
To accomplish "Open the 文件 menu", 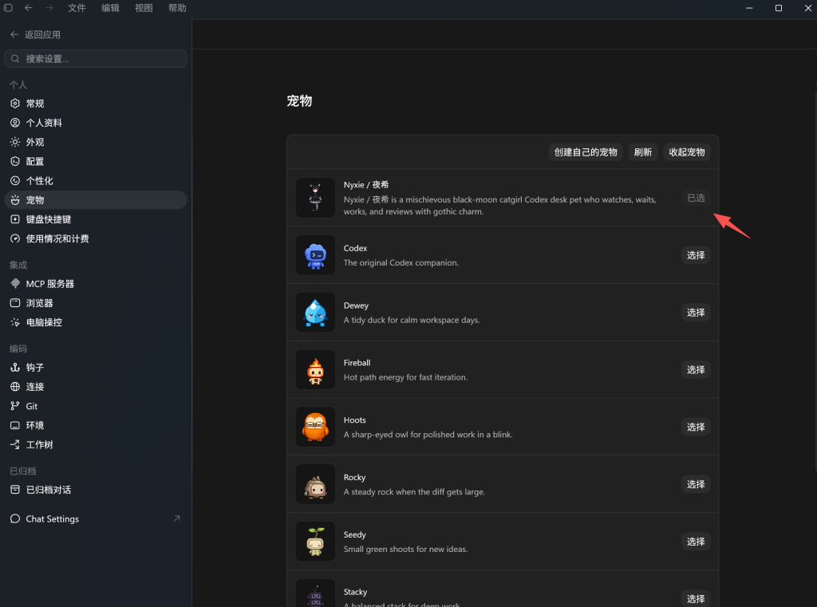I will pyautogui.click(x=77, y=8).
